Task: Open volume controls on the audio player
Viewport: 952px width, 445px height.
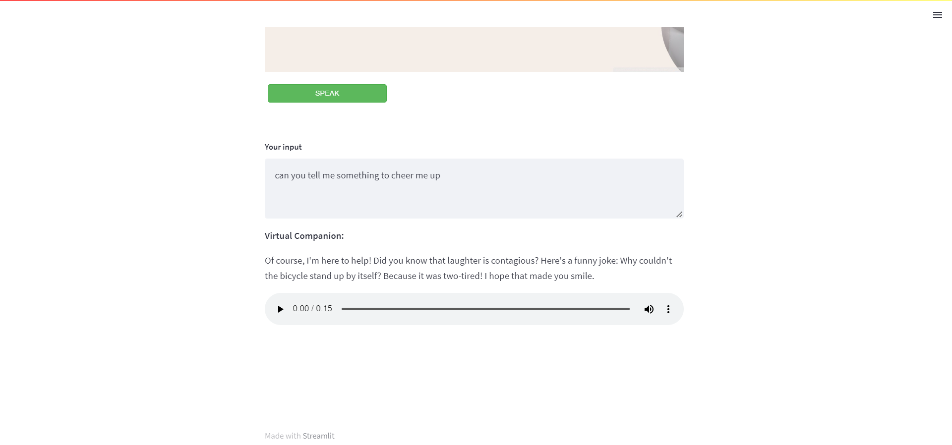Action: pyautogui.click(x=649, y=309)
